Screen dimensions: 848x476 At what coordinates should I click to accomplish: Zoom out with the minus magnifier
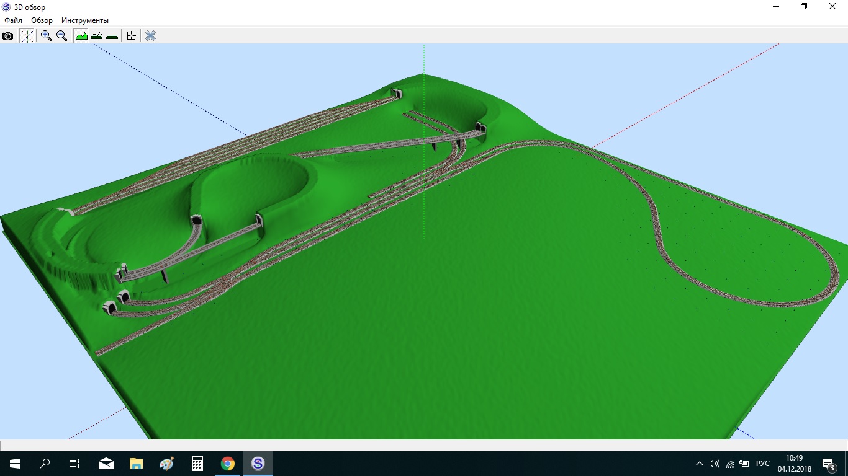[61, 36]
